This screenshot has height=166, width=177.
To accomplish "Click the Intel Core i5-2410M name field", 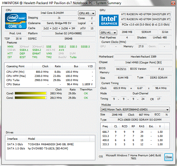I will tap(52, 13).
